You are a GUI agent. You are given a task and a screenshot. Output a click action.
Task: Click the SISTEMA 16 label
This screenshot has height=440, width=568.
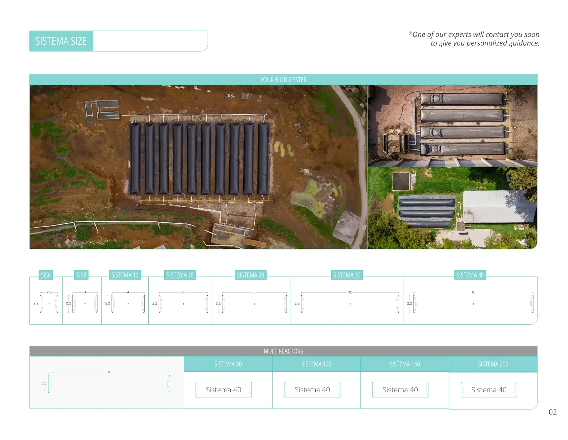pos(180,275)
